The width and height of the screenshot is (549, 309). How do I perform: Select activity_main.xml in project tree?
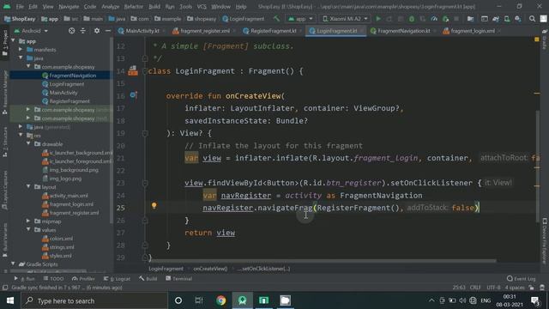click(69, 196)
